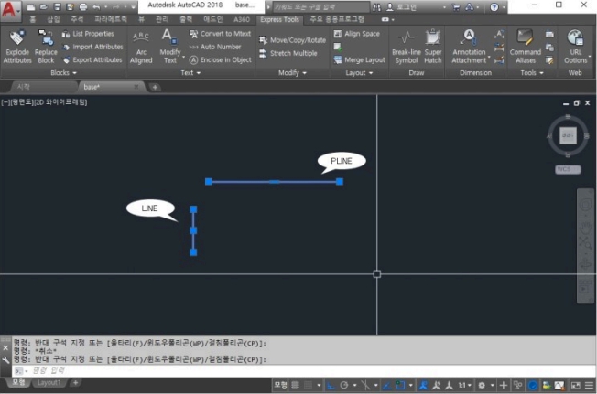The image size is (597, 394).
Task: Click the 2D wireframe visual style label
Action: [x=61, y=102]
